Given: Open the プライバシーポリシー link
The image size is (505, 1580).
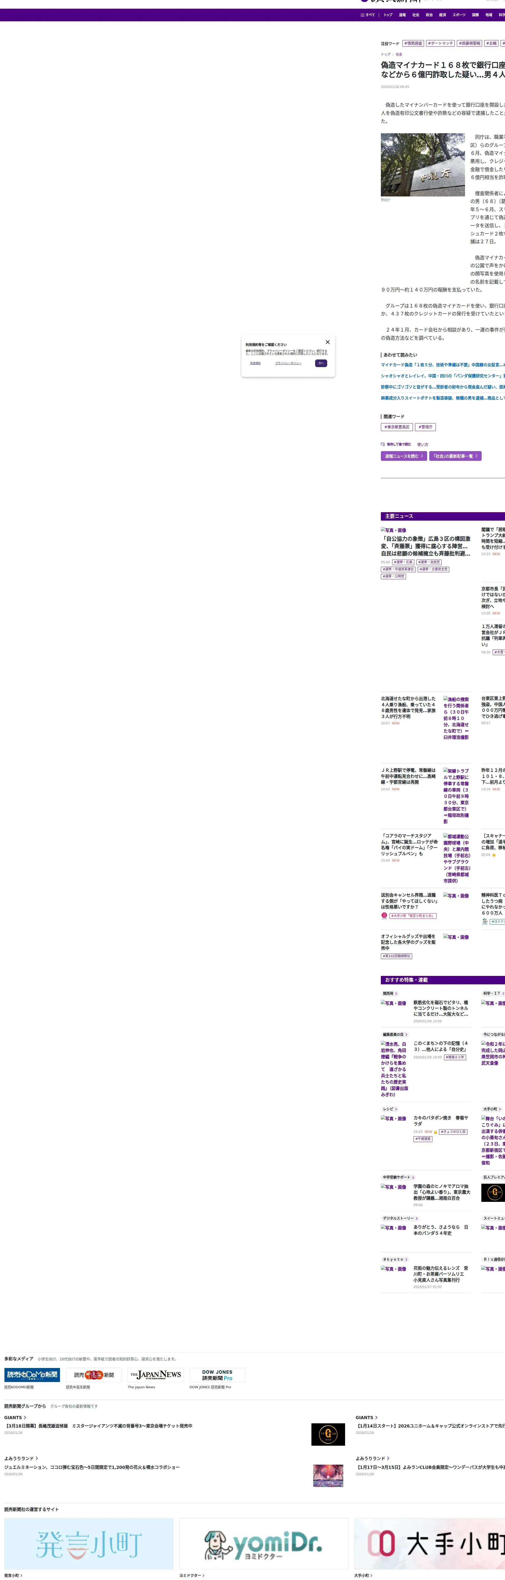Looking at the screenshot, I should (288, 363).
